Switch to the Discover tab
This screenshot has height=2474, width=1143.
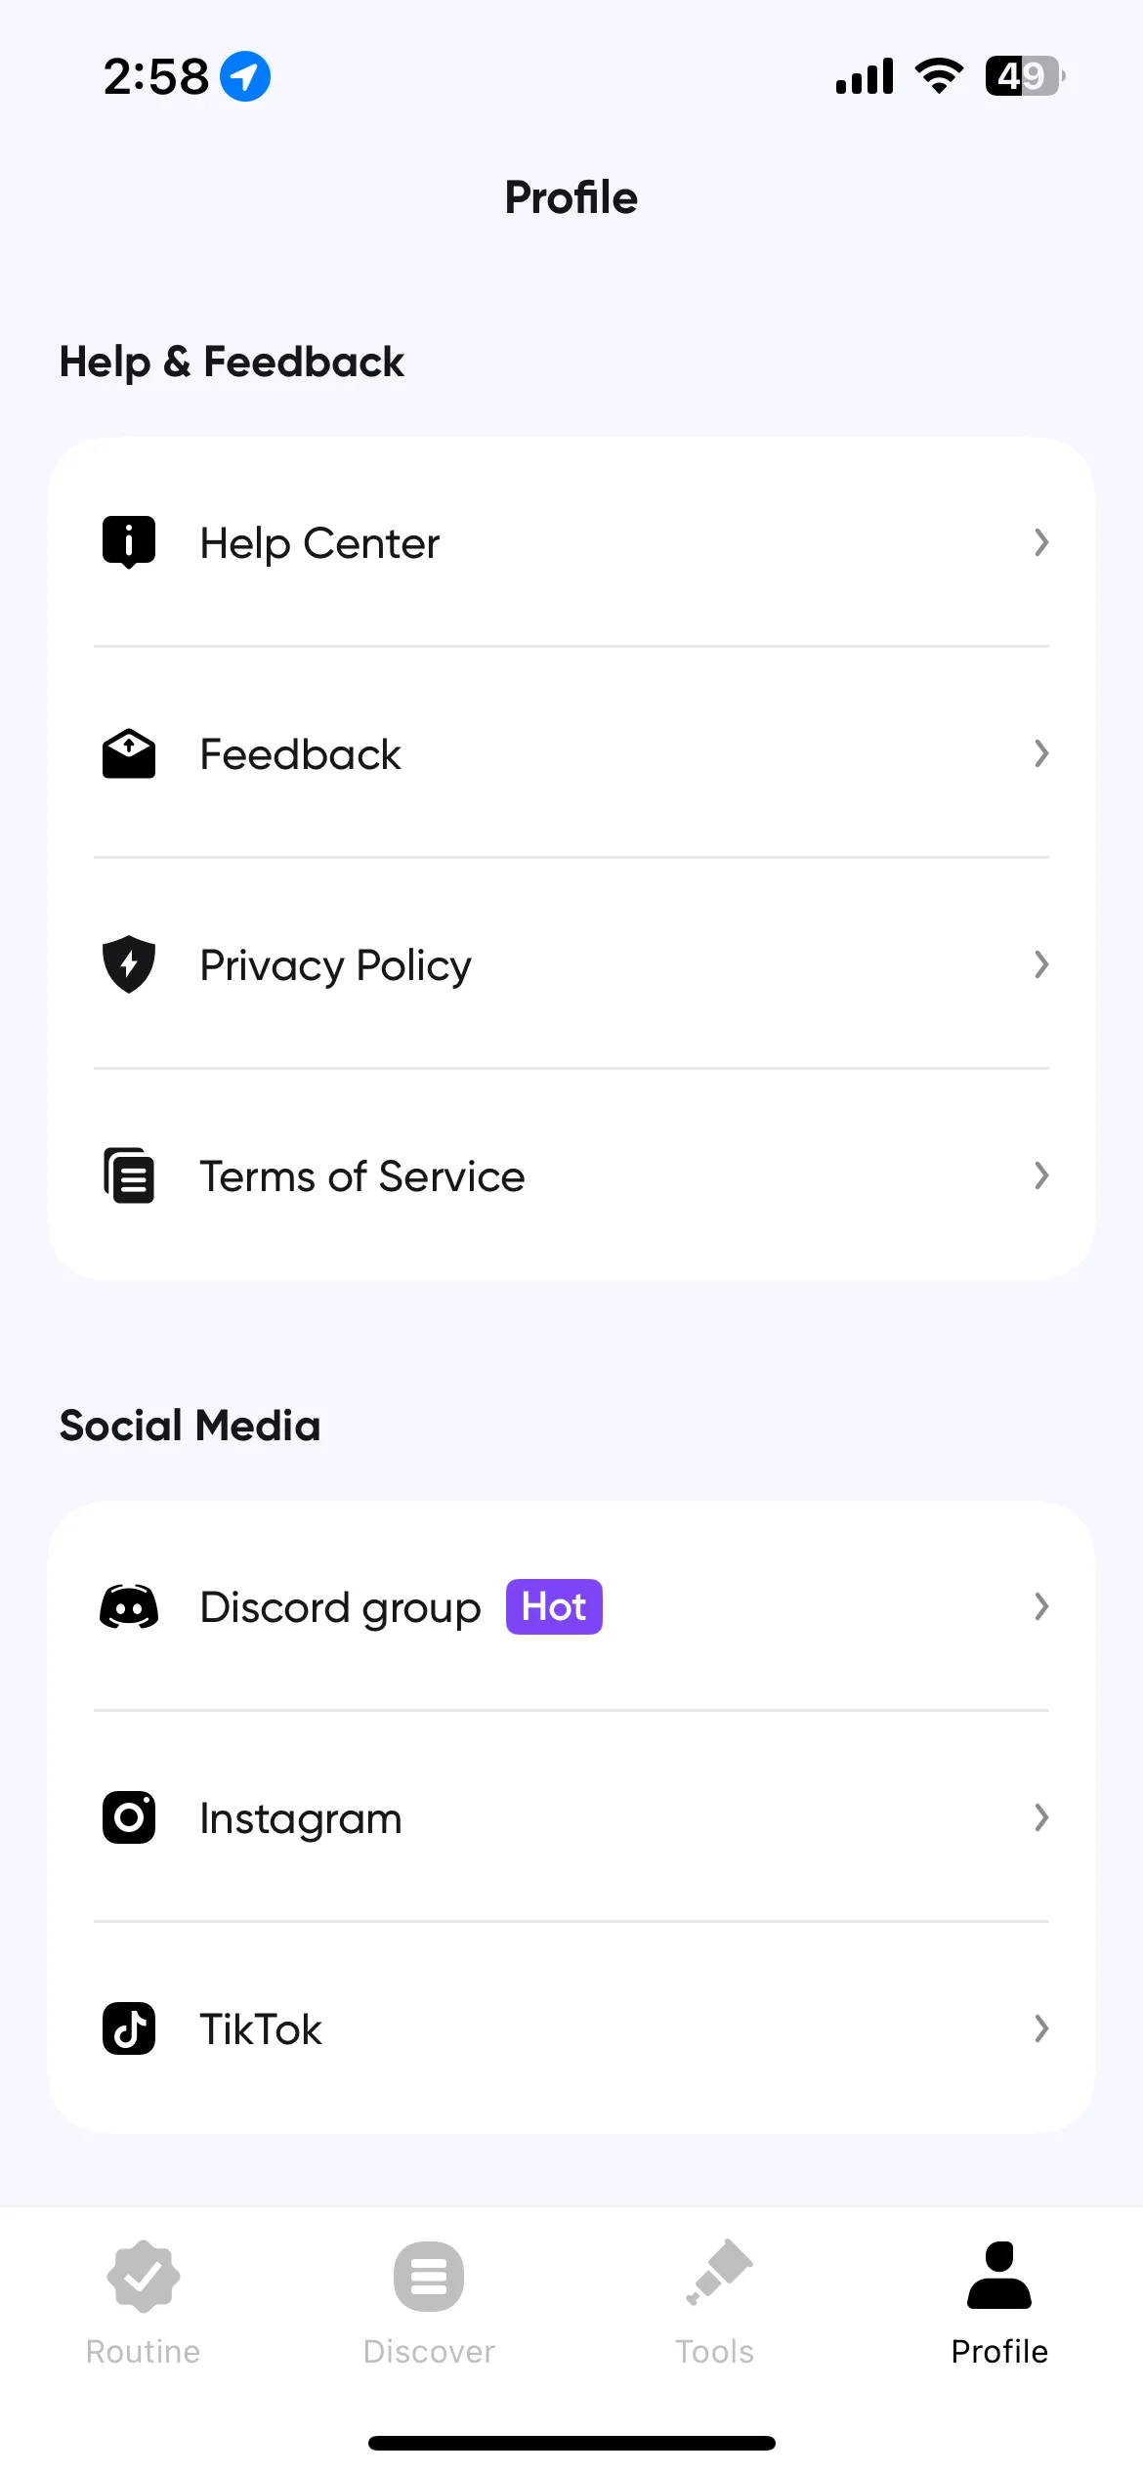pos(429,2303)
